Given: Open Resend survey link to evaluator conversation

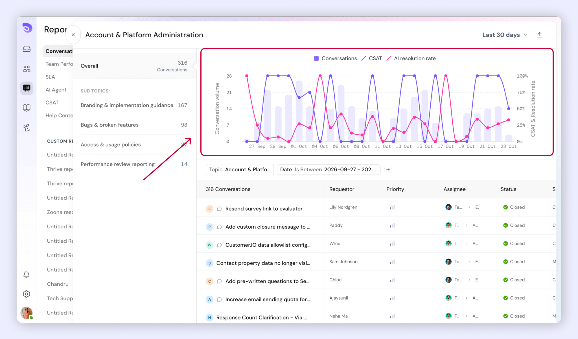Looking at the screenshot, I should 264,209.
